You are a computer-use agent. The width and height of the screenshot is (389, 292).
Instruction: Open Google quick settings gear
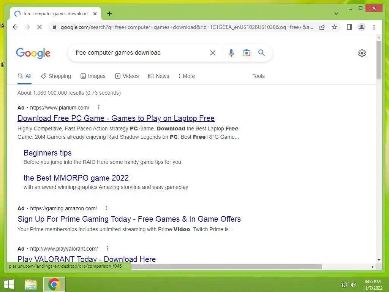point(362,53)
